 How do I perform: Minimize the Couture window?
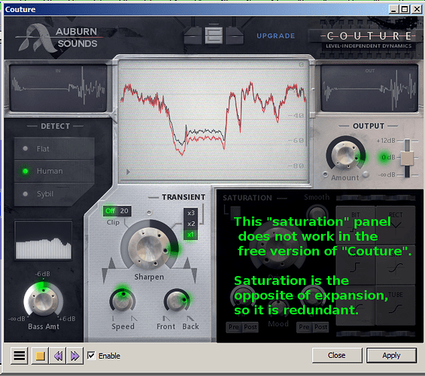click(x=394, y=10)
